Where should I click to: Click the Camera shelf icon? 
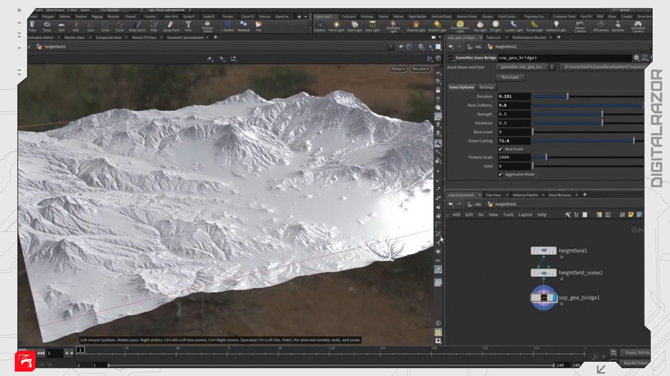coord(319,25)
